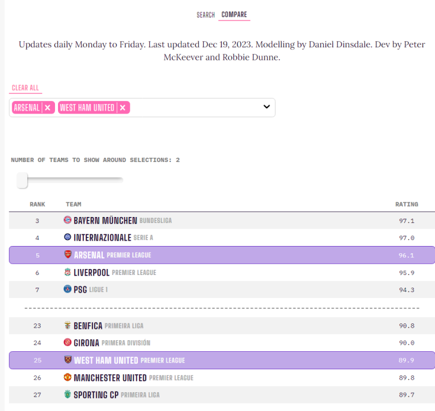Switch to the Search tab
This screenshot has width=435, height=411.
click(205, 15)
